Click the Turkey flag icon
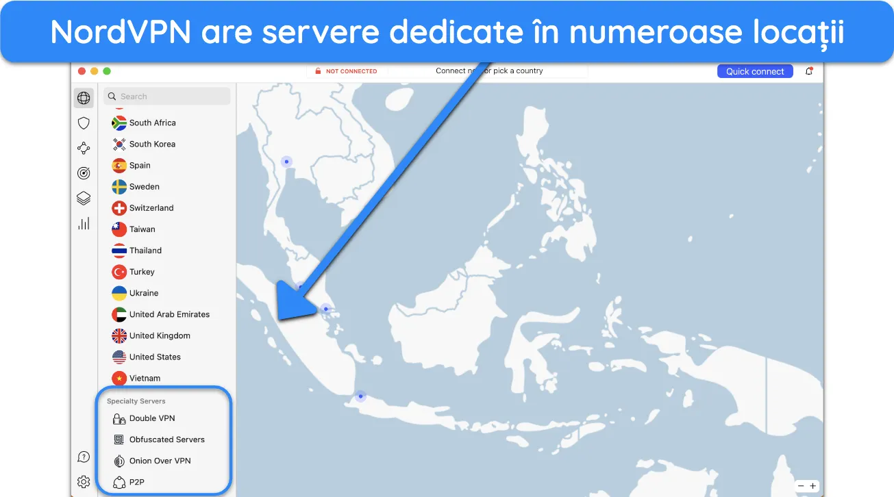The width and height of the screenshot is (894, 497). pyautogui.click(x=119, y=272)
